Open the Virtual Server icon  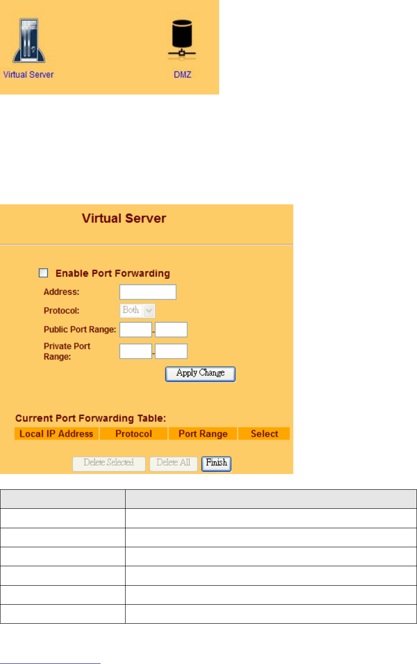(x=29, y=41)
